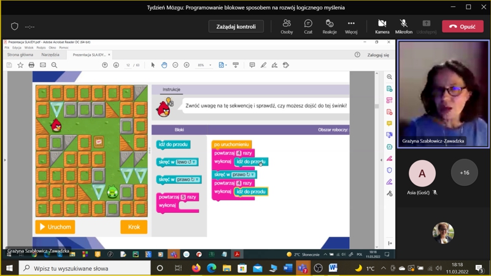Click the find text magnifier icon
Screen dimensions: 491x276
click(x=54, y=65)
